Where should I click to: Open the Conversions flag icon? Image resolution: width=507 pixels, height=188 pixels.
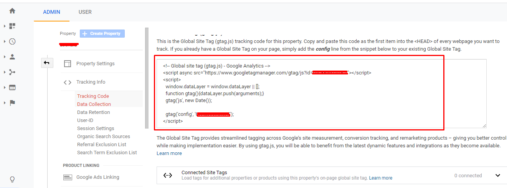point(12,103)
